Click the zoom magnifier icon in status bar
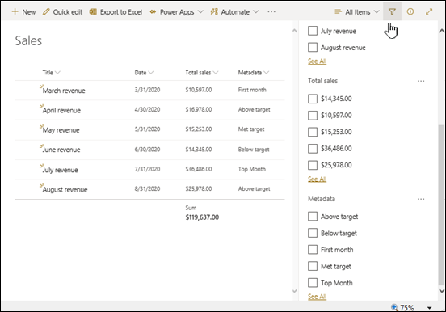 394,307
